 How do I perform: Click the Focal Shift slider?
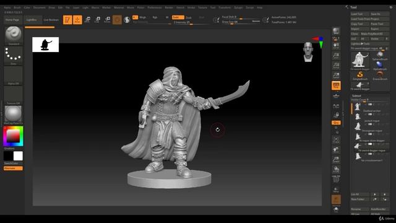click(241, 17)
